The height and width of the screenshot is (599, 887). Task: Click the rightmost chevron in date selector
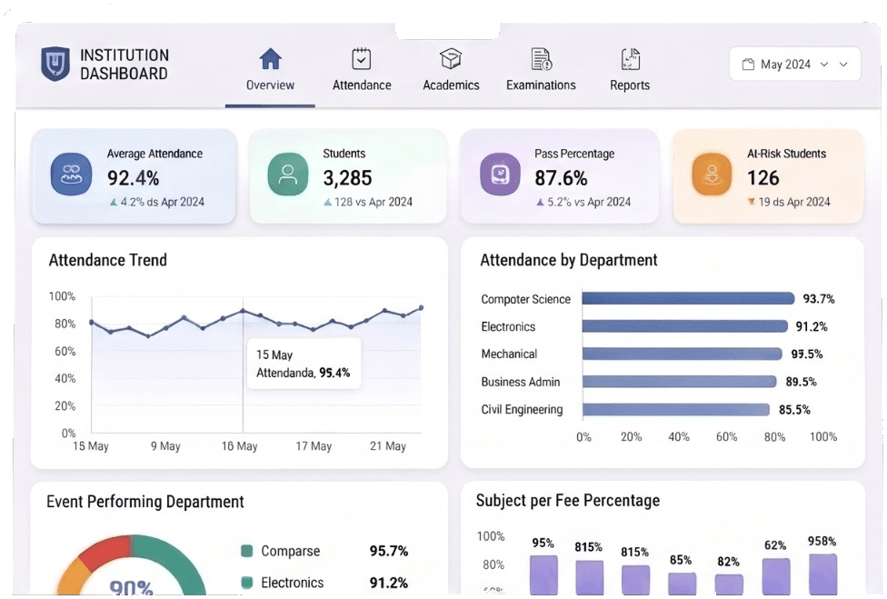(x=843, y=64)
